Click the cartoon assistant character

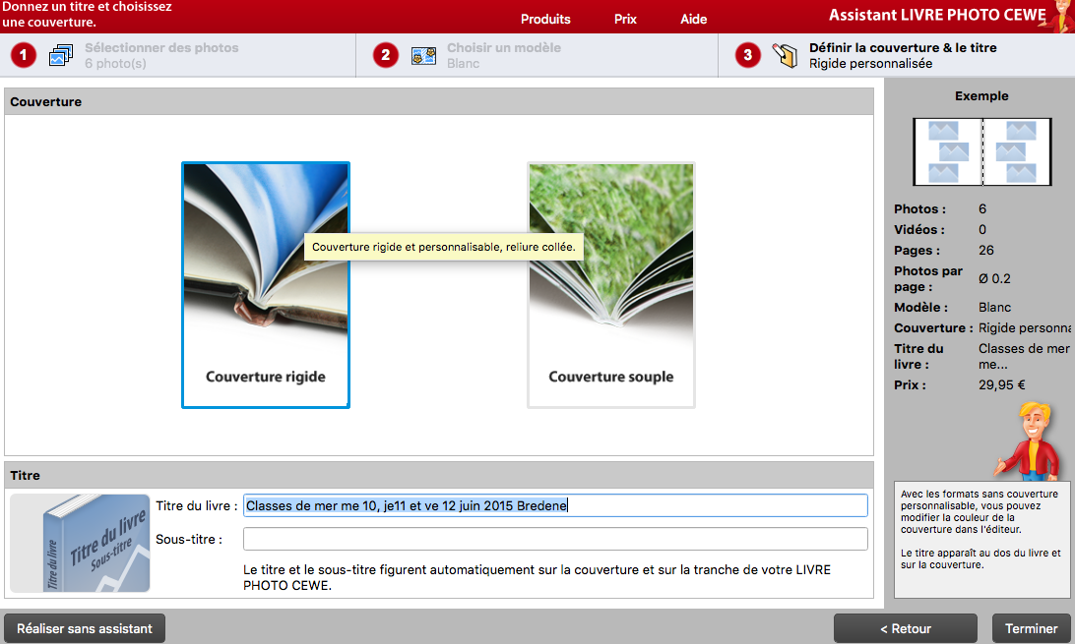pos(1031,440)
